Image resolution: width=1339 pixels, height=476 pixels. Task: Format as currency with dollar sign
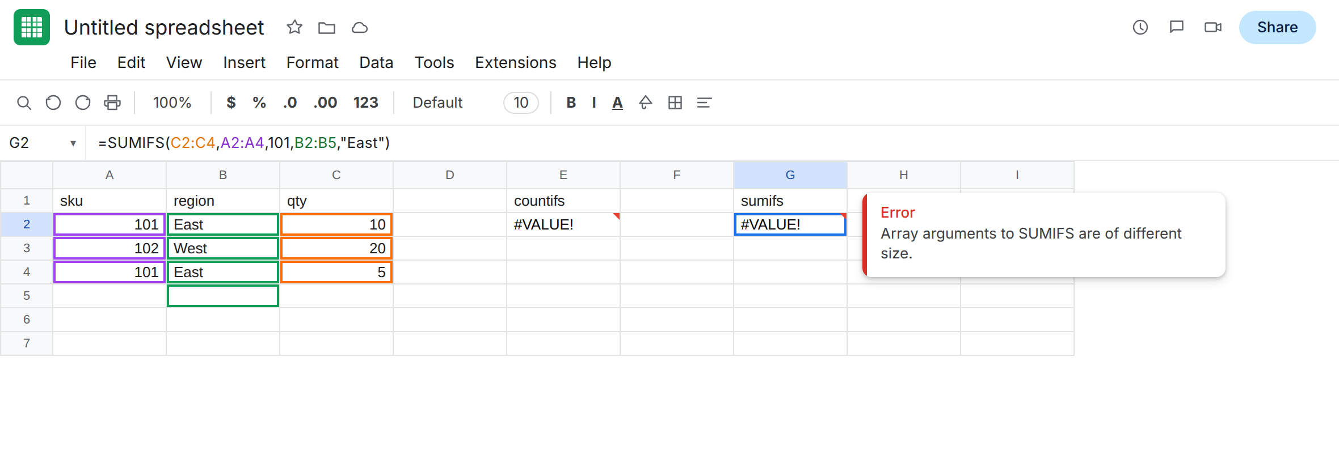[x=231, y=103]
